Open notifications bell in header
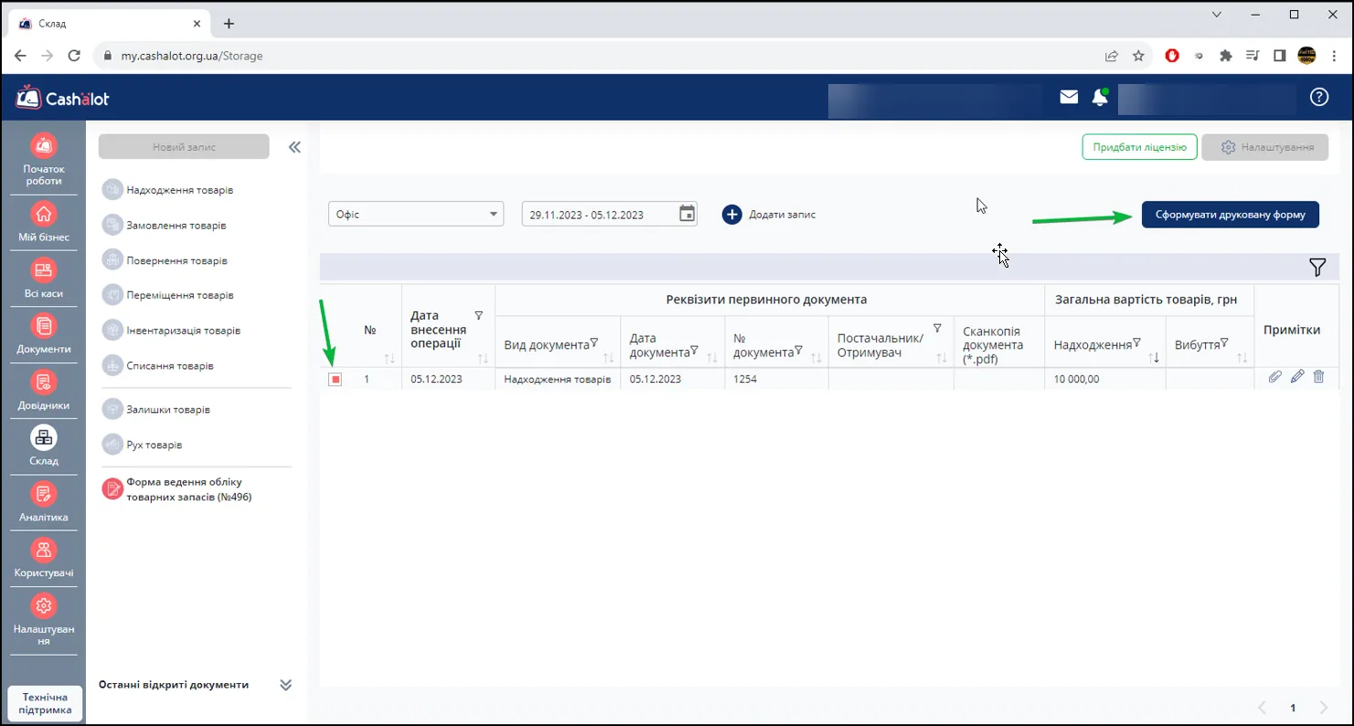The width and height of the screenshot is (1354, 726). coord(1100,98)
